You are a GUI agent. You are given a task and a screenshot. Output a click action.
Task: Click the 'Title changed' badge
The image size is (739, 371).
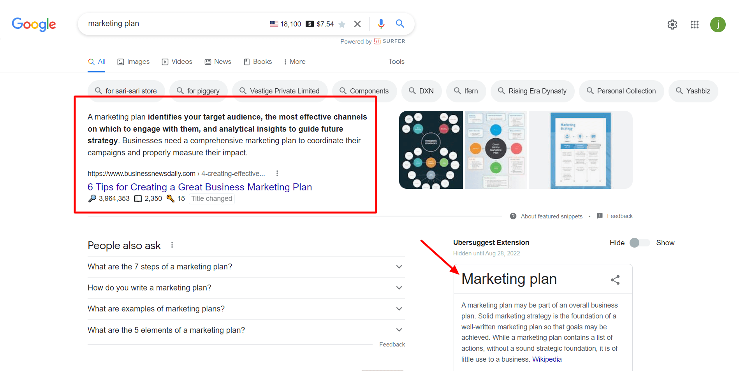tap(212, 199)
